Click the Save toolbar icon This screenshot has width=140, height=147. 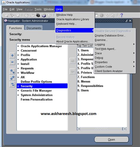[x=26, y=15]
